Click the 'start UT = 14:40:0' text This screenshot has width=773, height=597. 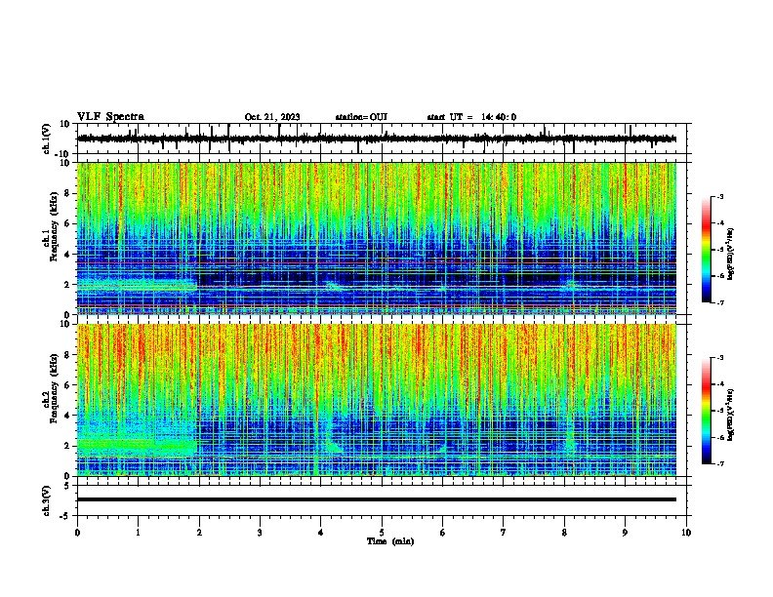click(x=471, y=117)
